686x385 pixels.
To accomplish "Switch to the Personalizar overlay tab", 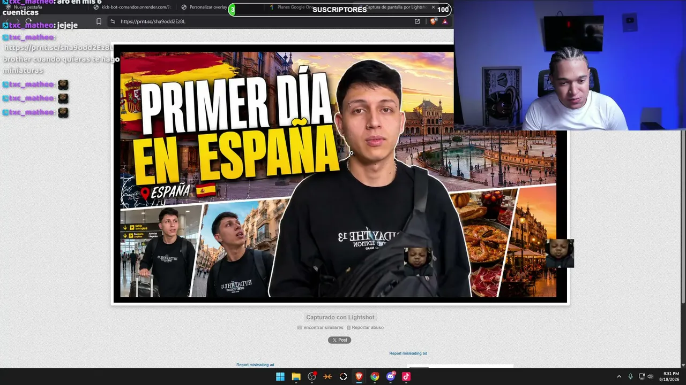I will coord(204,7).
